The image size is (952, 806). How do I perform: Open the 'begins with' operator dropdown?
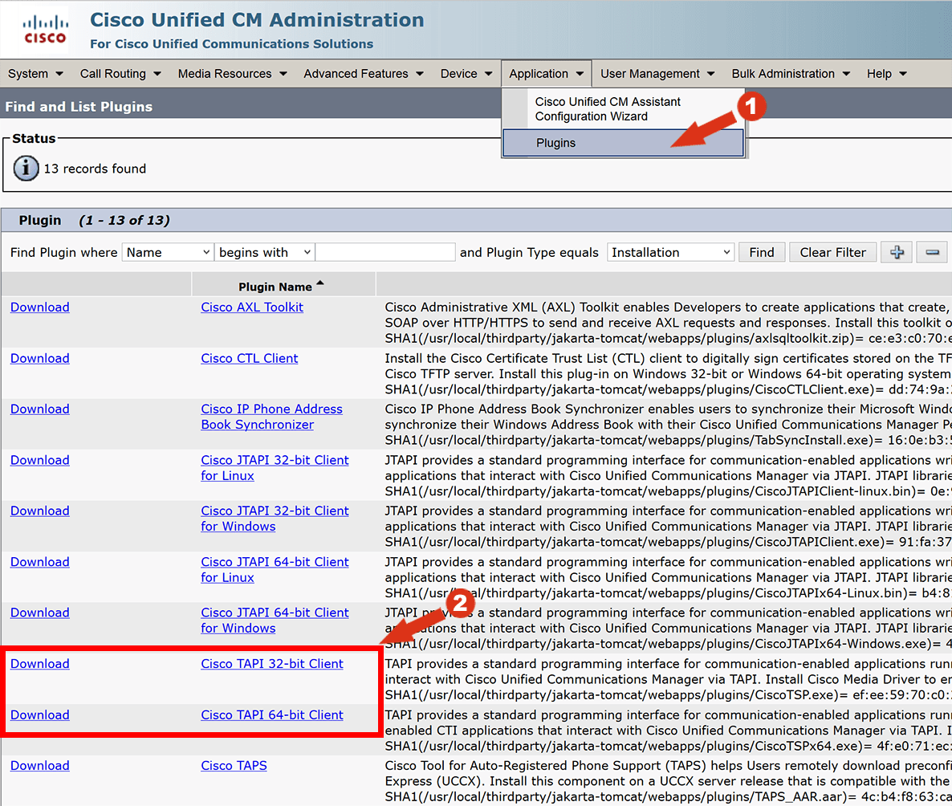pyautogui.click(x=264, y=252)
